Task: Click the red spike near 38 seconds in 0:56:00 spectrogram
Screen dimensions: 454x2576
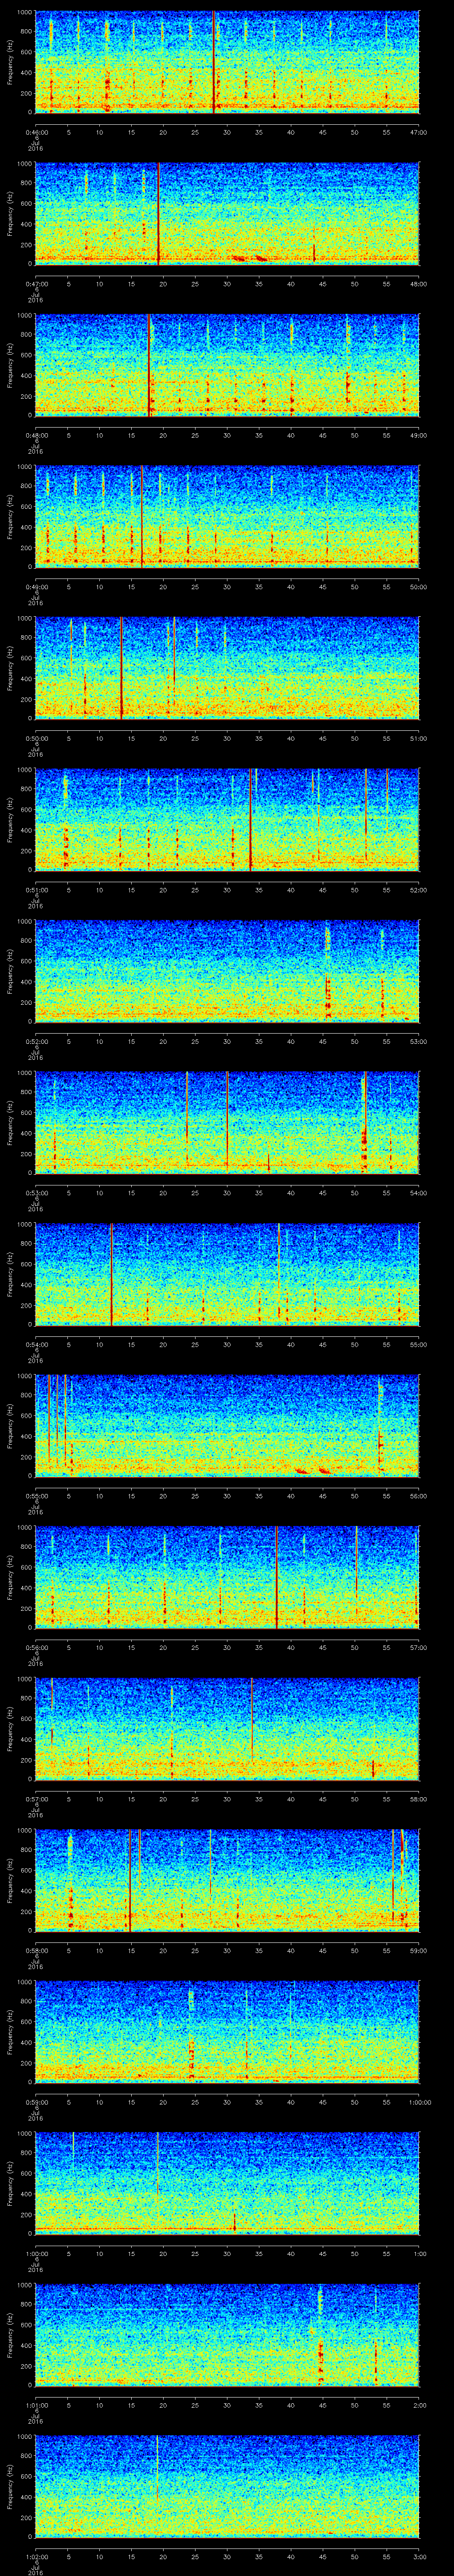Action: click(x=276, y=1576)
